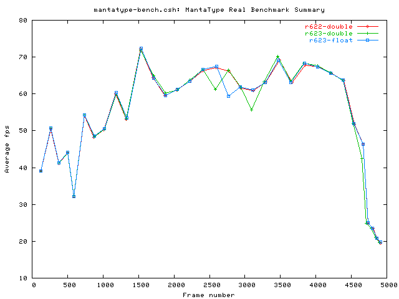The image size is (399, 299).
Task: Click the x-axis tick label 4500
Action: click(x=353, y=285)
